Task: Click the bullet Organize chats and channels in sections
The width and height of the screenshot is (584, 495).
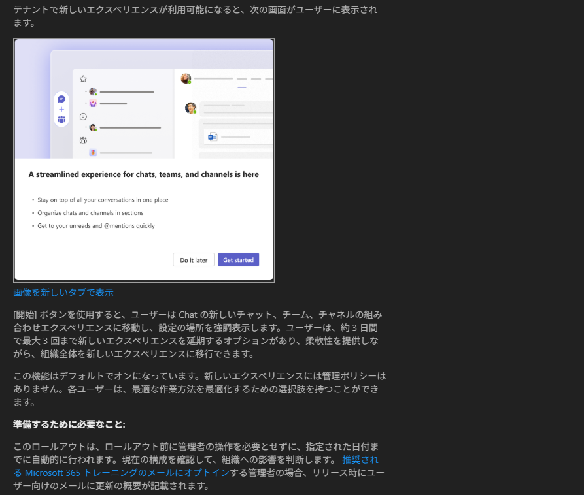Action: pos(90,213)
